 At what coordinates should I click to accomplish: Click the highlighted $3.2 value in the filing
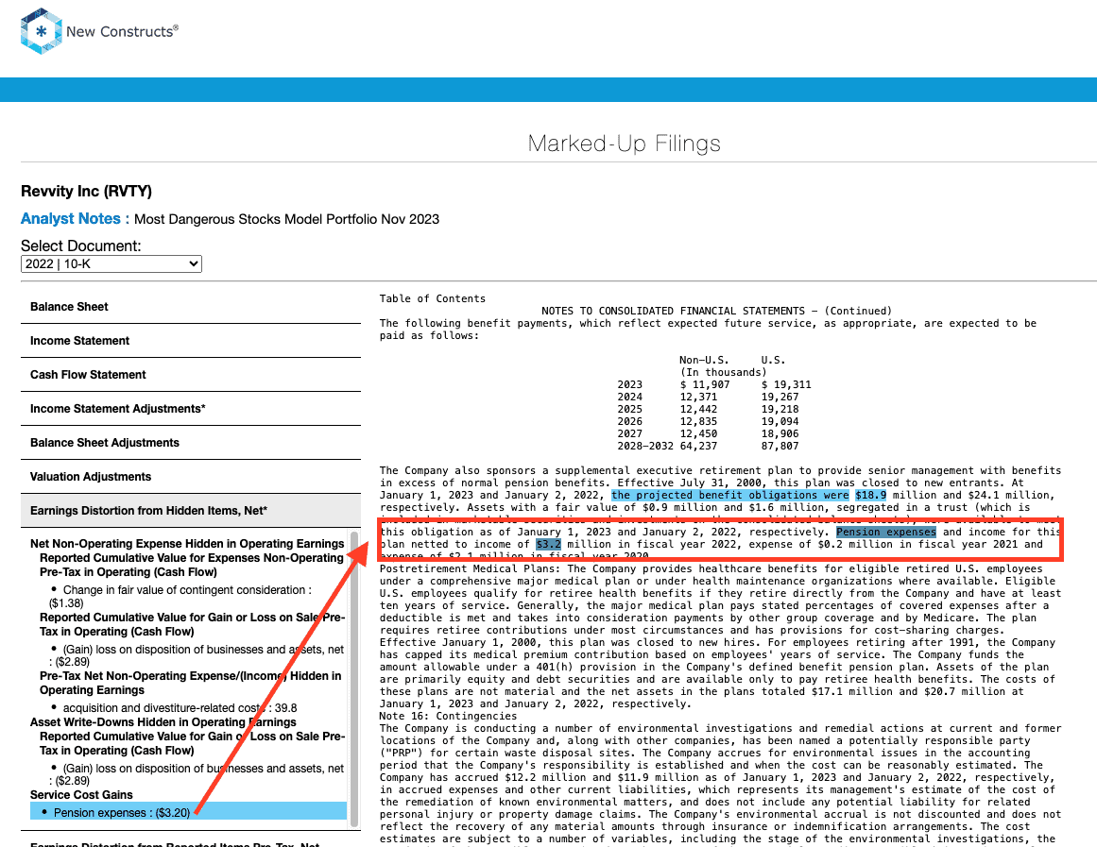[x=548, y=544]
